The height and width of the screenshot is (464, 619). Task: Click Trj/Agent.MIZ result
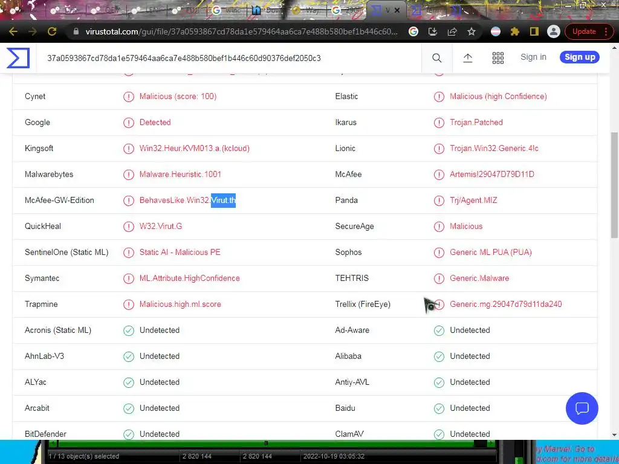pos(473,201)
